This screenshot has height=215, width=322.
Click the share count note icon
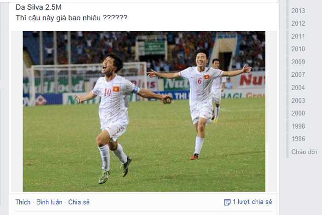[227, 202]
